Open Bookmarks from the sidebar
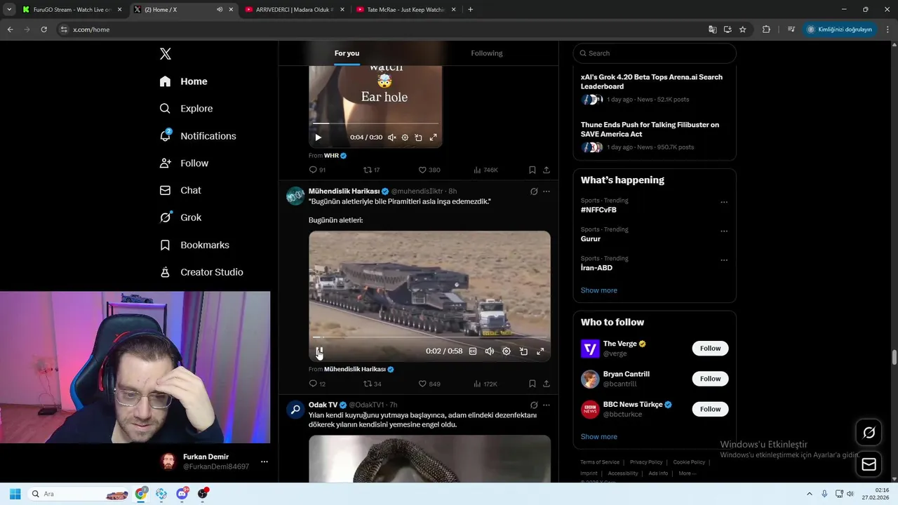 point(194,245)
